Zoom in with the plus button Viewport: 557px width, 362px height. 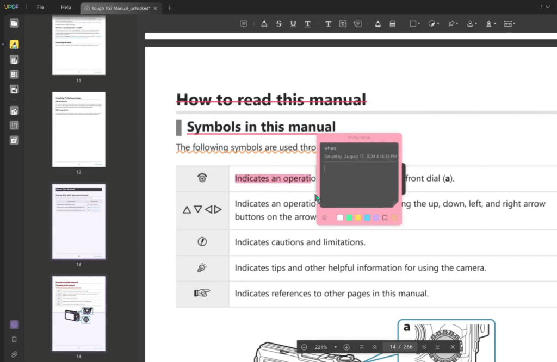coord(346,347)
